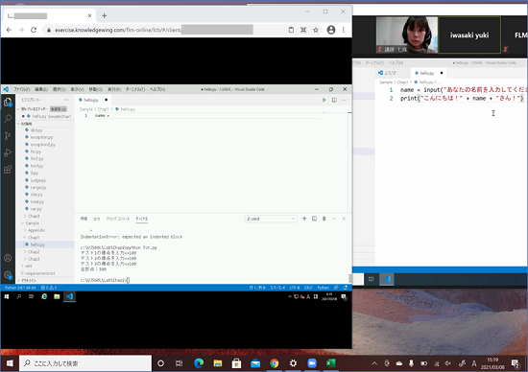This screenshot has width=528, height=372.
Task: Click the Windows search box on the taskbar
Action: click(x=85, y=363)
